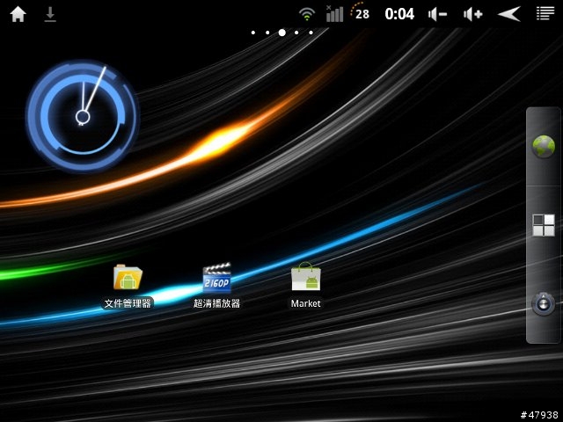Open the download notification icon
The width and height of the screenshot is (563, 422).
tap(50, 14)
